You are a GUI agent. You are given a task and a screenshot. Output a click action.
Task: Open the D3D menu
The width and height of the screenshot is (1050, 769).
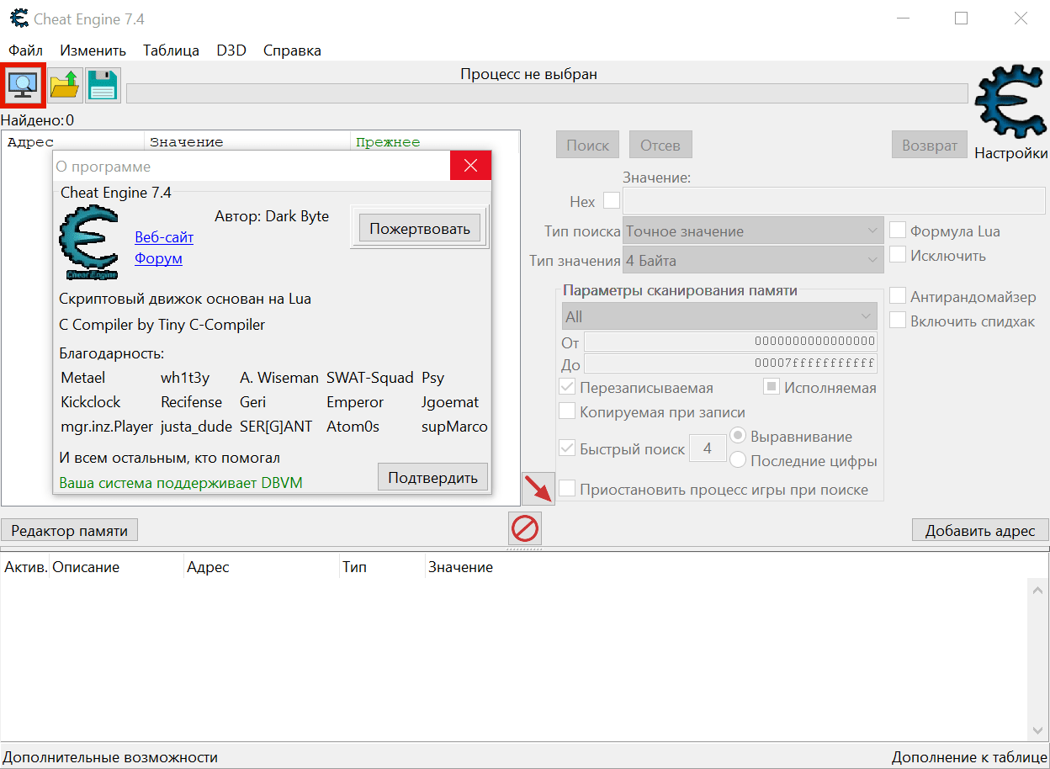tap(231, 50)
